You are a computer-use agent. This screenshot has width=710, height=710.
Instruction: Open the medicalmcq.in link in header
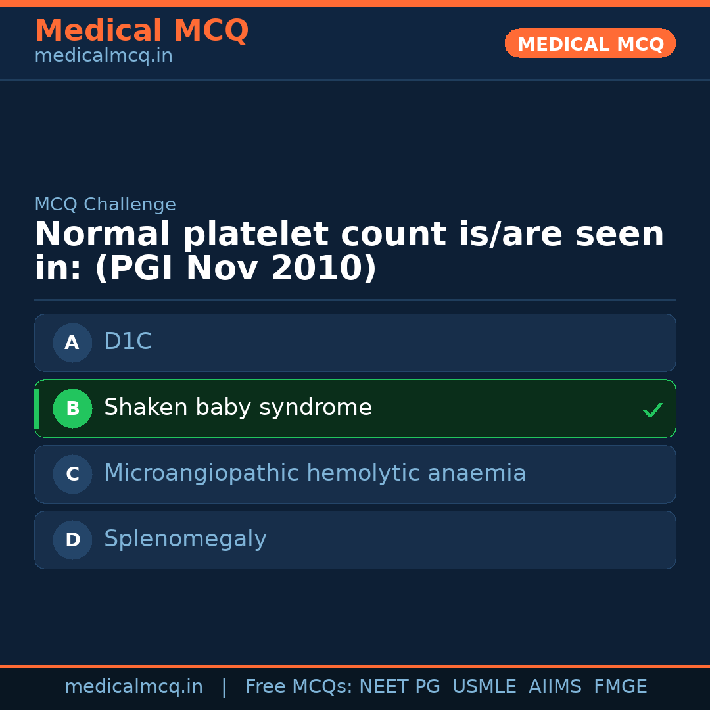(x=103, y=57)
